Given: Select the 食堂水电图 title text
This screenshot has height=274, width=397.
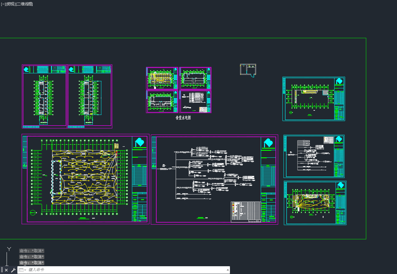Looking at the screenshot, I should [x=183, y=118].
